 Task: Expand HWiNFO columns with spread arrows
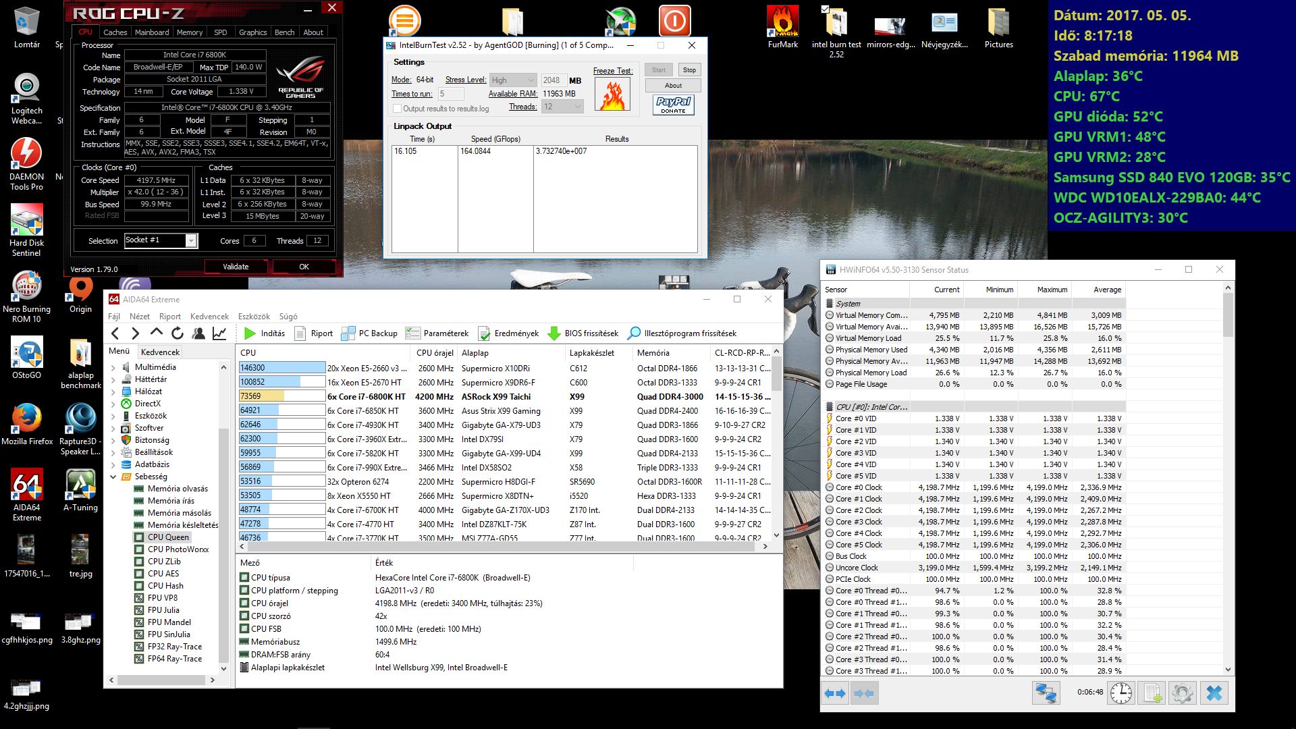[x=835, y=693]
